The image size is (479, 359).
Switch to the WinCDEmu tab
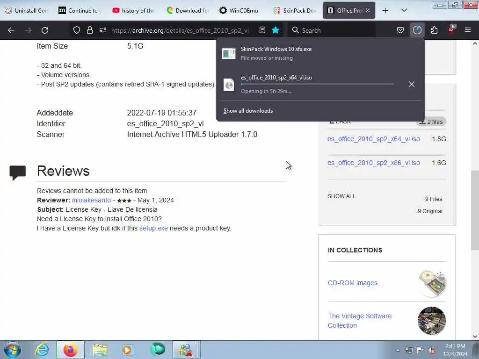[241, 10]
